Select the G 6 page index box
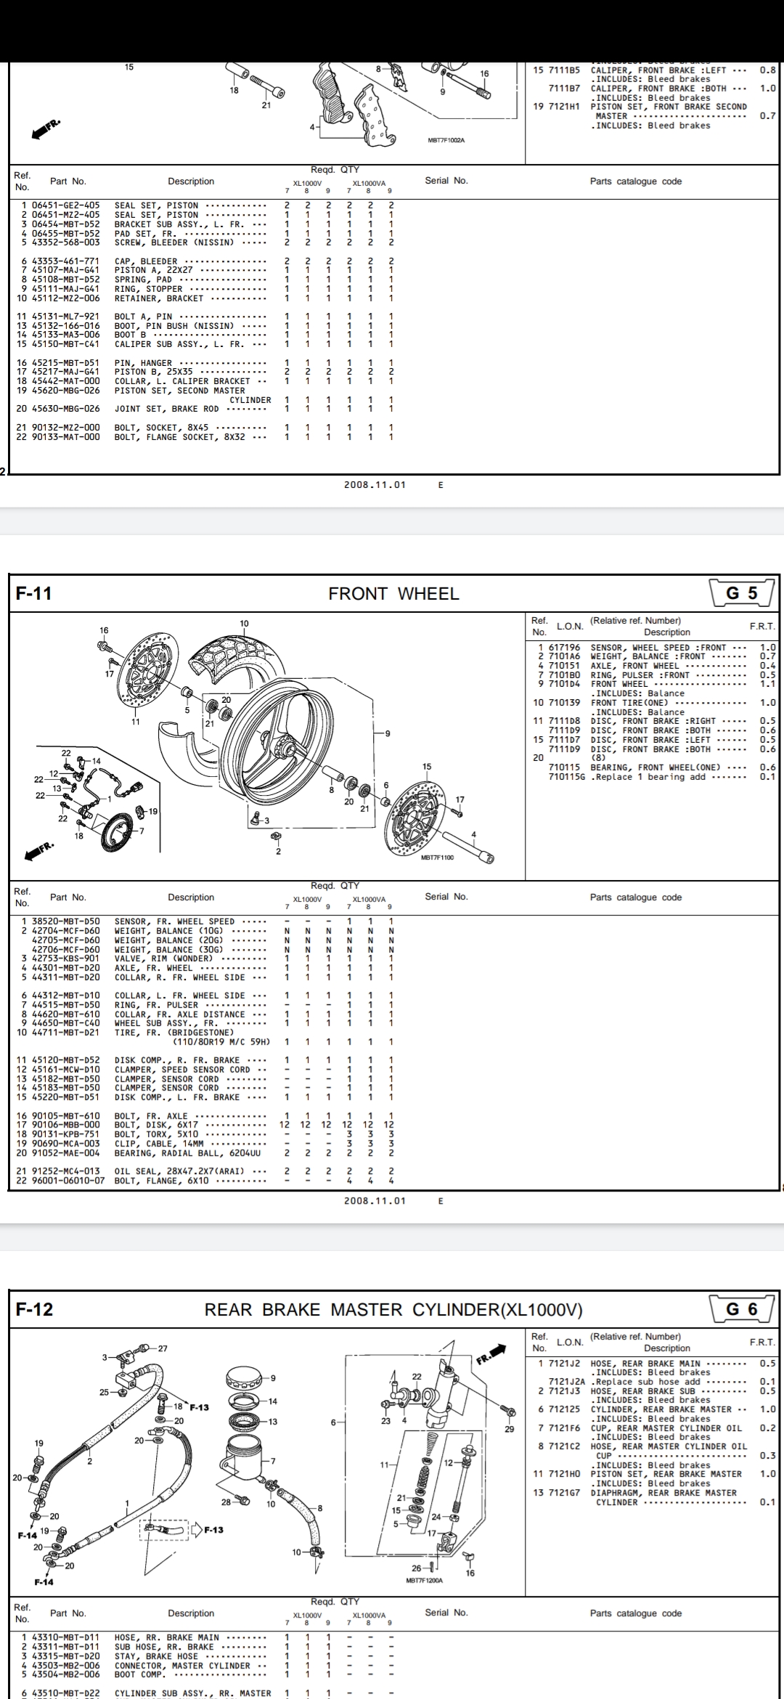 [741, 1309]
